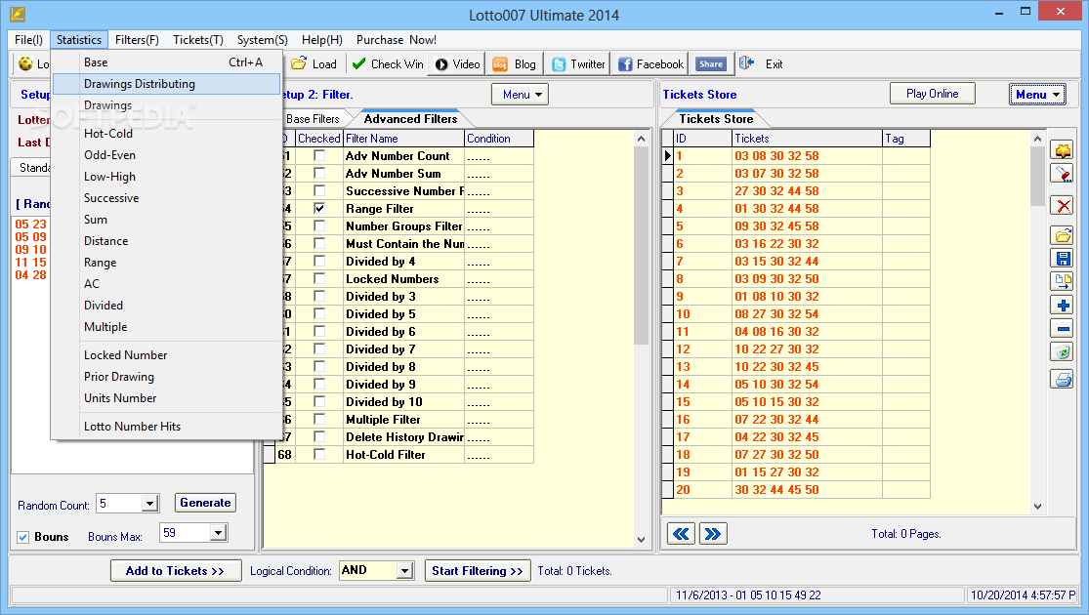This screenshot has width=1089, height=615.
Task: Open the Setup 2 Filter Menu dropdown
Action: point(520,95)
